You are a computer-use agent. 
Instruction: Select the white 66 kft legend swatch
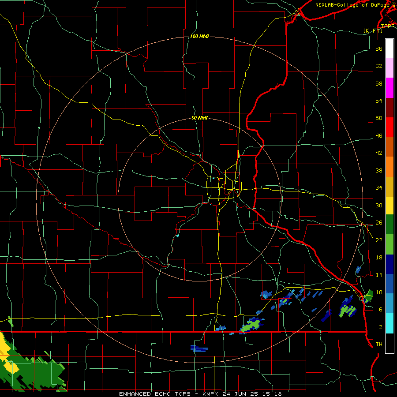pyautogui.click(x=390, y=49)
